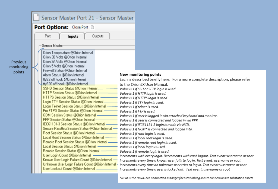278x189 pixels.
Task: Select Alarm Status @Orion Internal
Action: click(x=64, y=75)
